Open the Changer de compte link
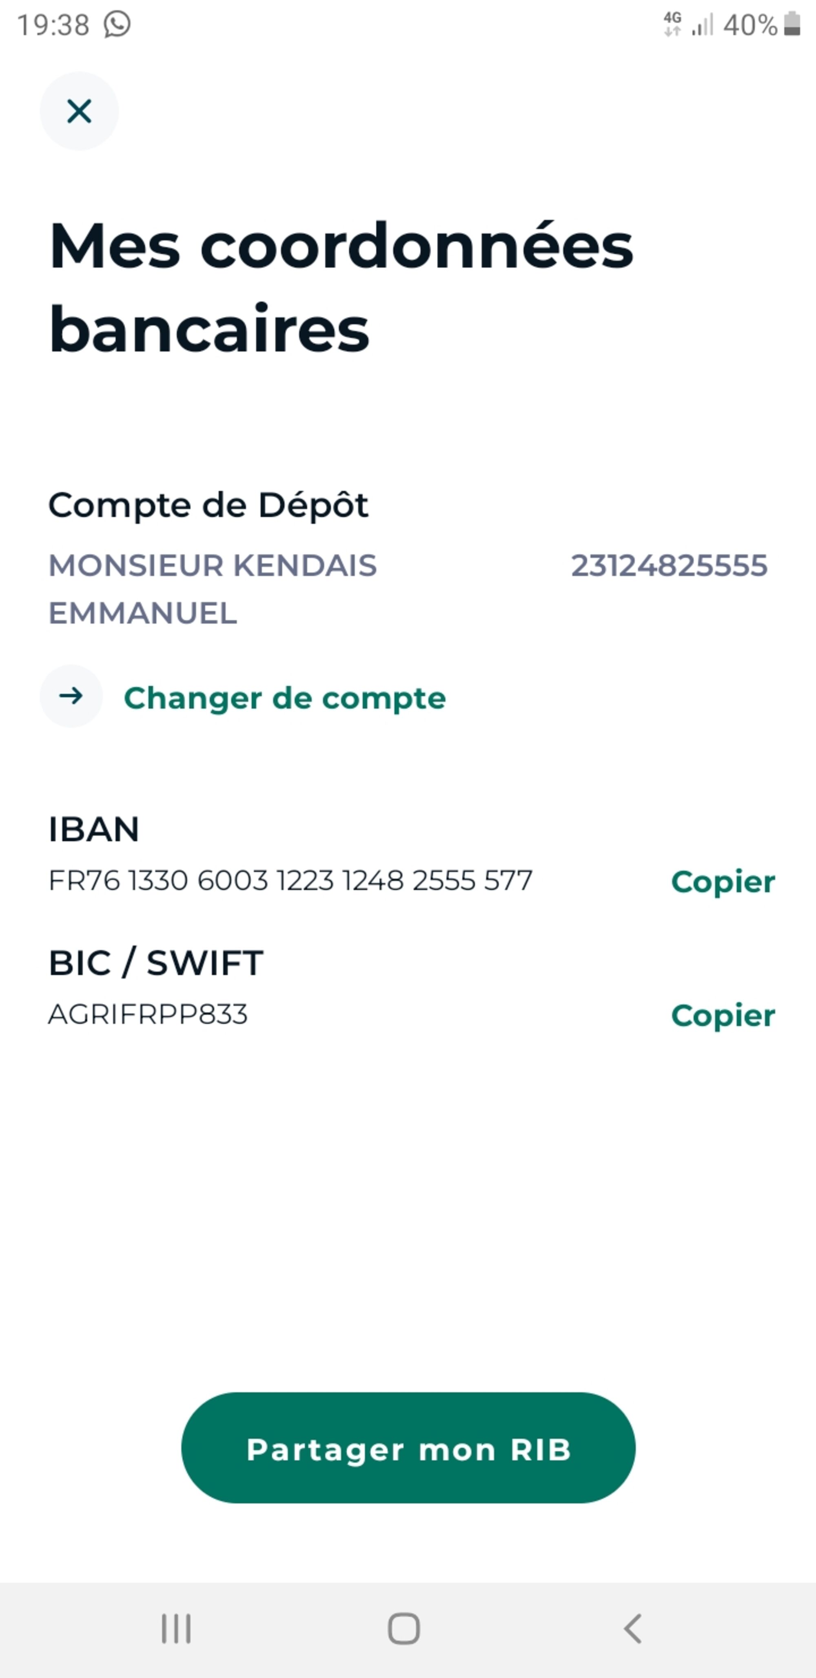 point(285,698)
